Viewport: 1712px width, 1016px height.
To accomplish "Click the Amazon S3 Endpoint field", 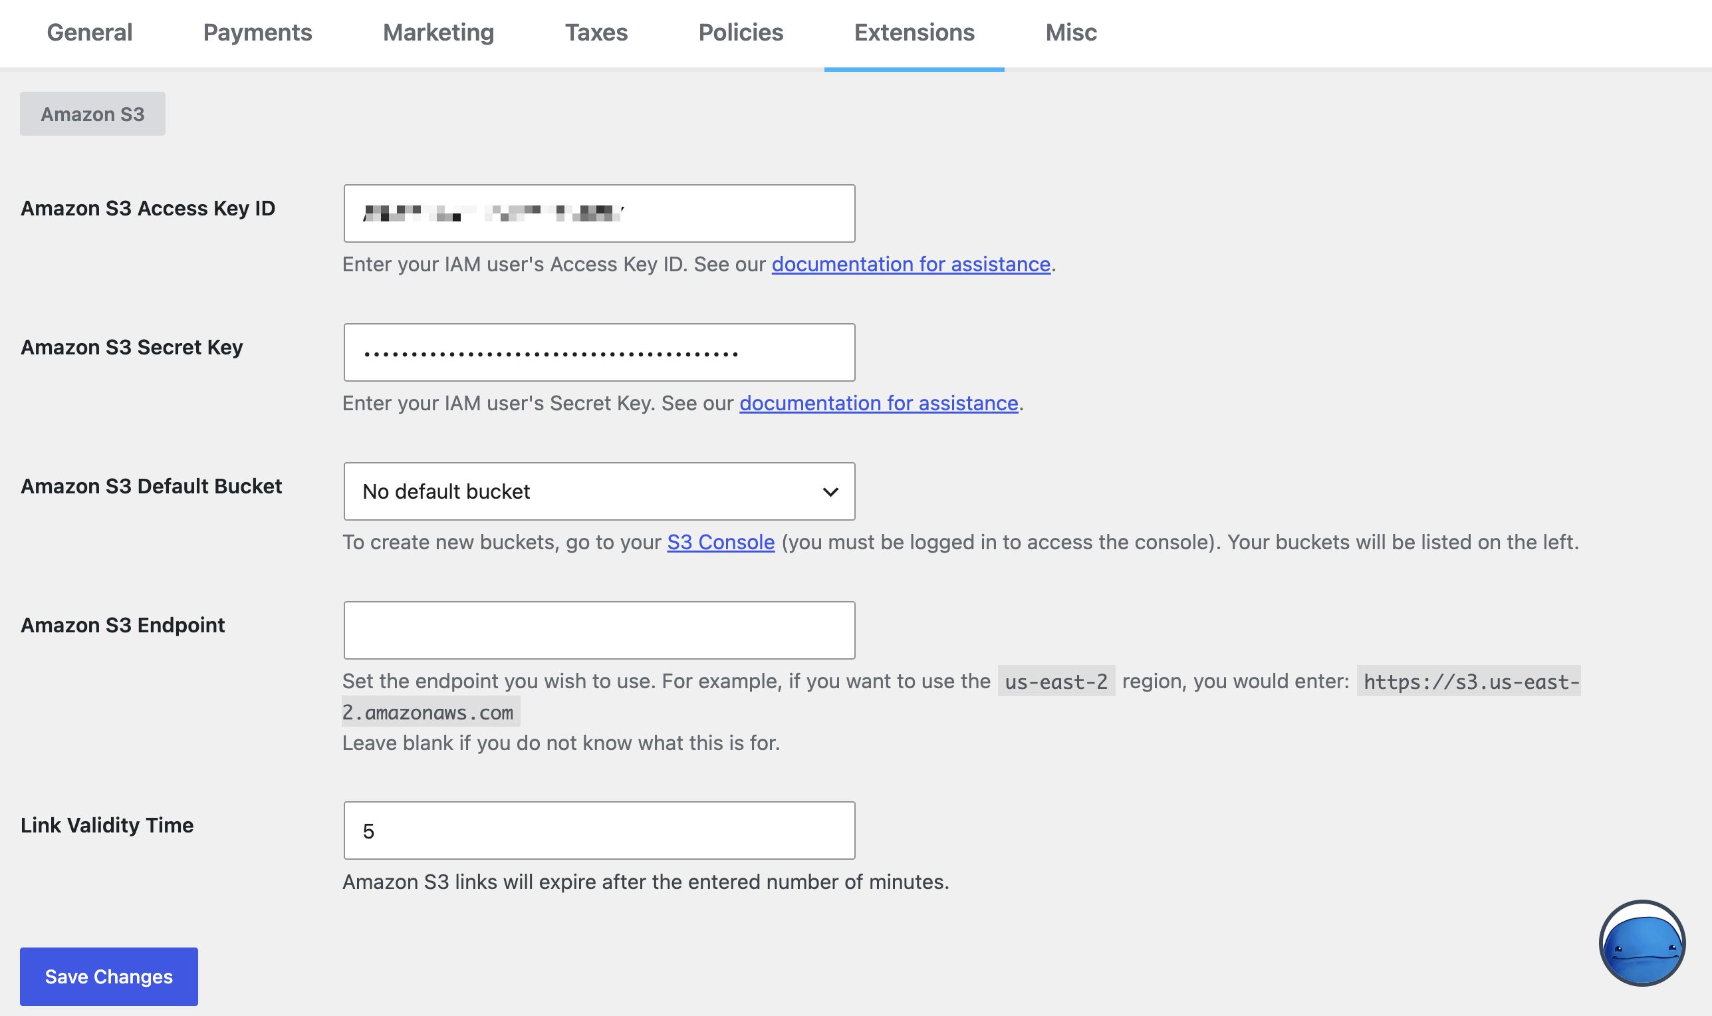I will (599, 630).
